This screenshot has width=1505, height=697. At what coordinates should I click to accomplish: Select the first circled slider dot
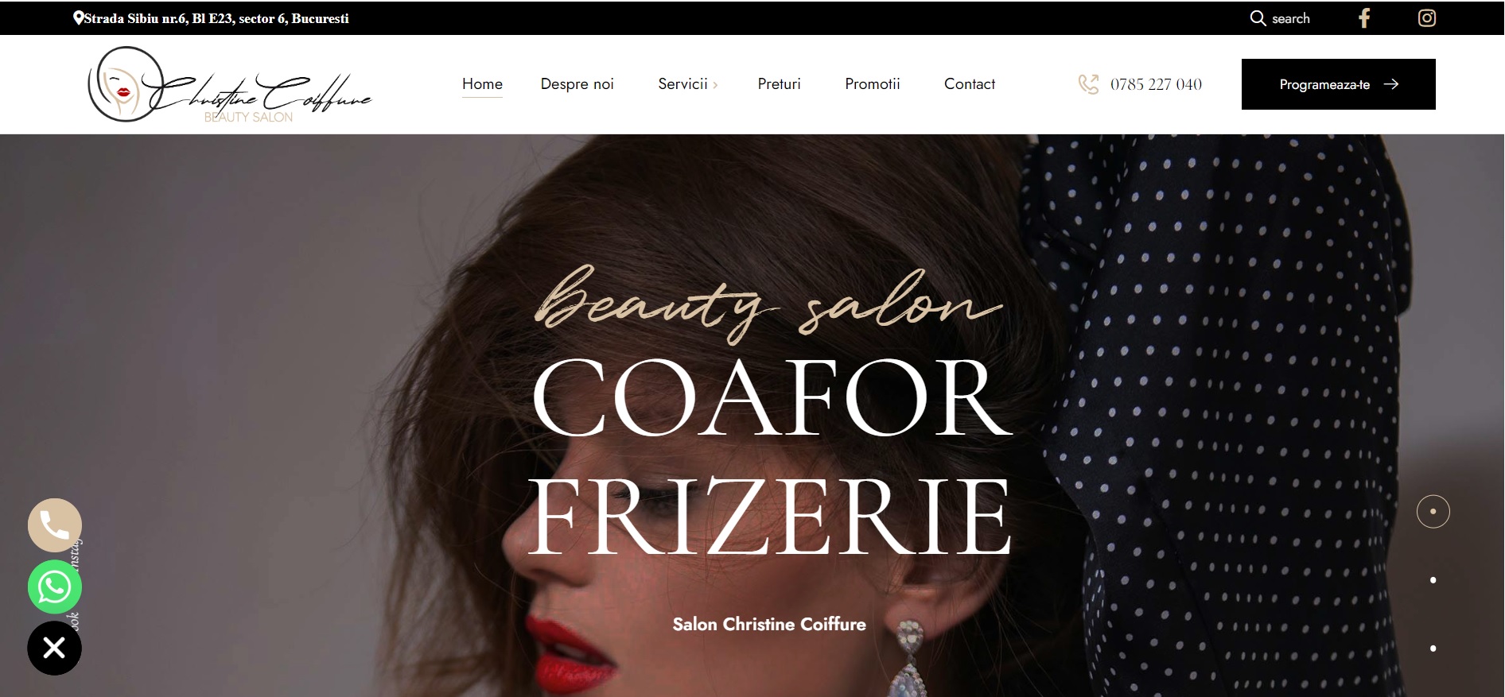coord(1433,512)
